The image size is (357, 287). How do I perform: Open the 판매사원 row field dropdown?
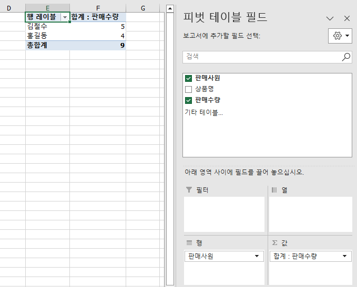(x=257, y=256)
